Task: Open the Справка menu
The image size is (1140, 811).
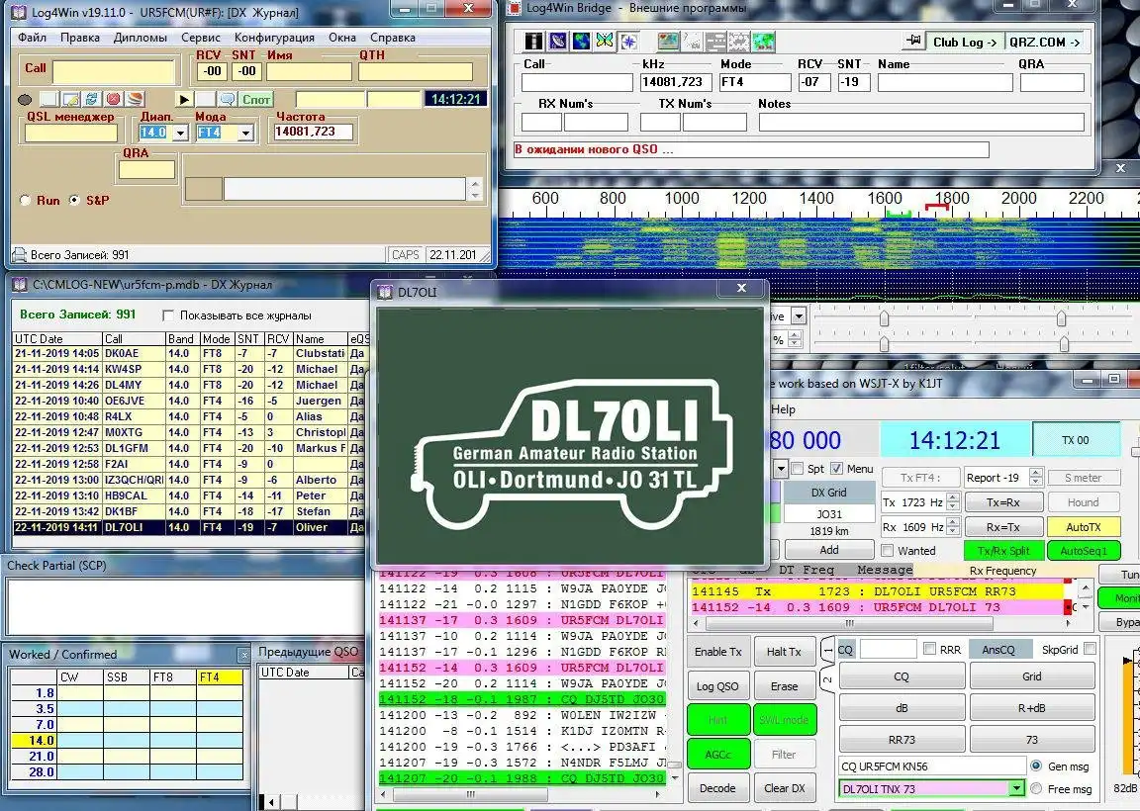Action: pyautogui.click(x=393, y=38)
